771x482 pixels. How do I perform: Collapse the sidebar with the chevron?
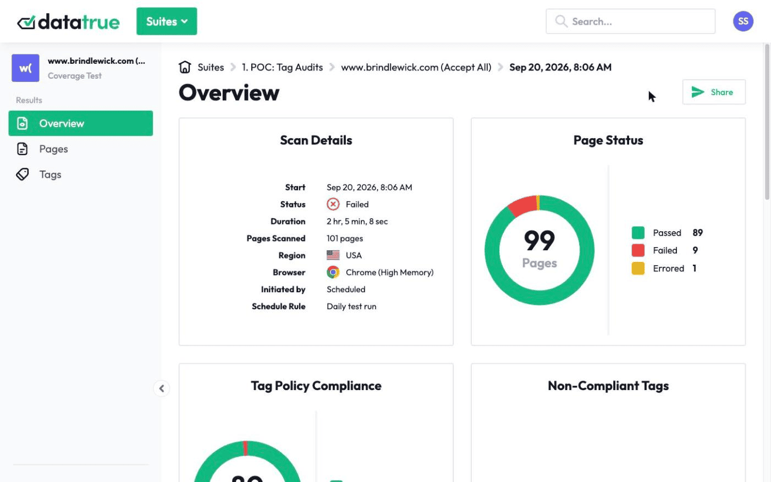pos(161,388)
